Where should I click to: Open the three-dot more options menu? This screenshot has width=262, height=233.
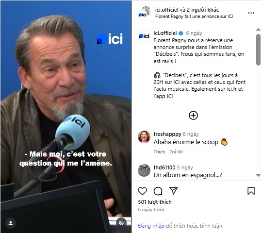(x=251, y=13)
